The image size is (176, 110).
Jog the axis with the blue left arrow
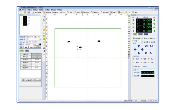[x=135, y=50]
